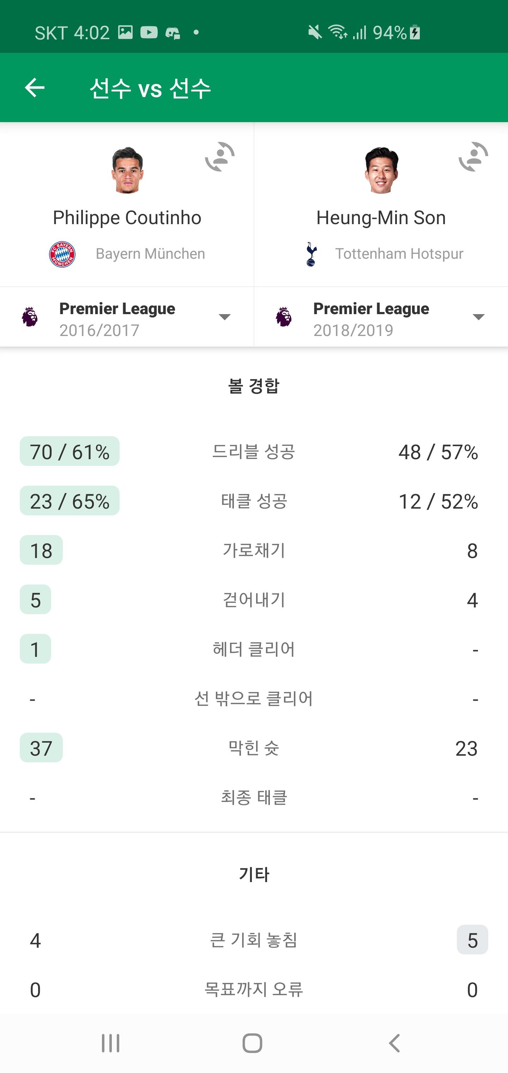
Task: Tap the back arrow in header
Action: [35, 88]
